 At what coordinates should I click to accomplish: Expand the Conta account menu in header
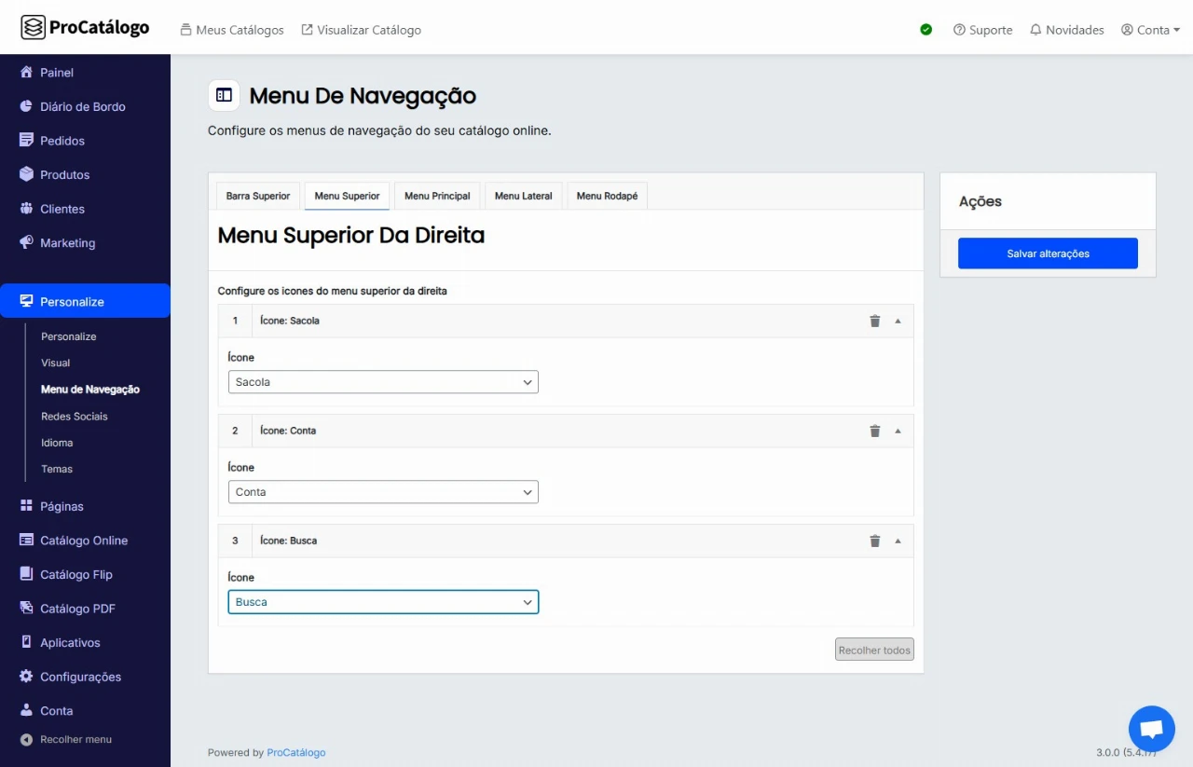pyautogui.click(x=1151, y=30)
